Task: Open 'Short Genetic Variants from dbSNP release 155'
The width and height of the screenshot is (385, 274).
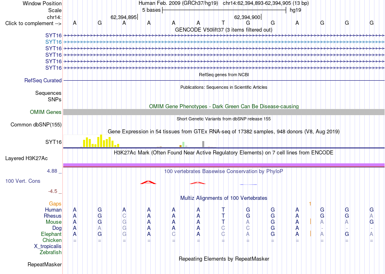Action: click(x=224, y=119)
